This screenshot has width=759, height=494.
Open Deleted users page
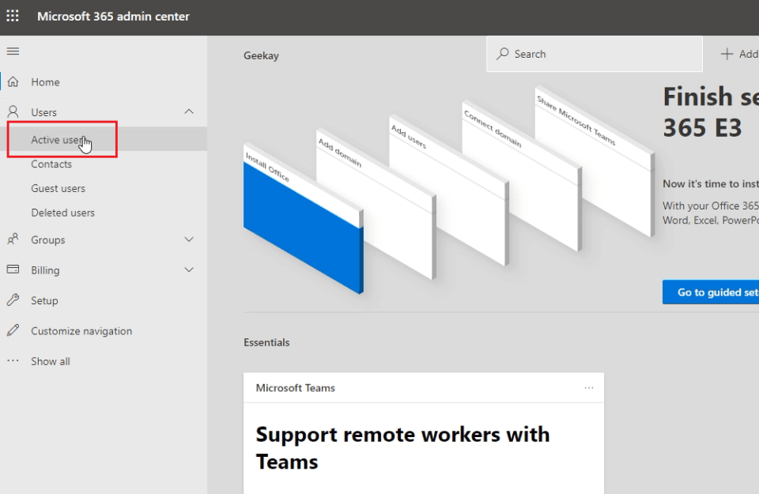pyautogui.click(x=62, y=213)
